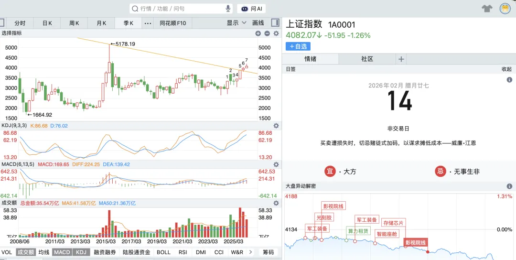
Task: Add index to watchlist with +自选
Action: click(x=298, y=46)
